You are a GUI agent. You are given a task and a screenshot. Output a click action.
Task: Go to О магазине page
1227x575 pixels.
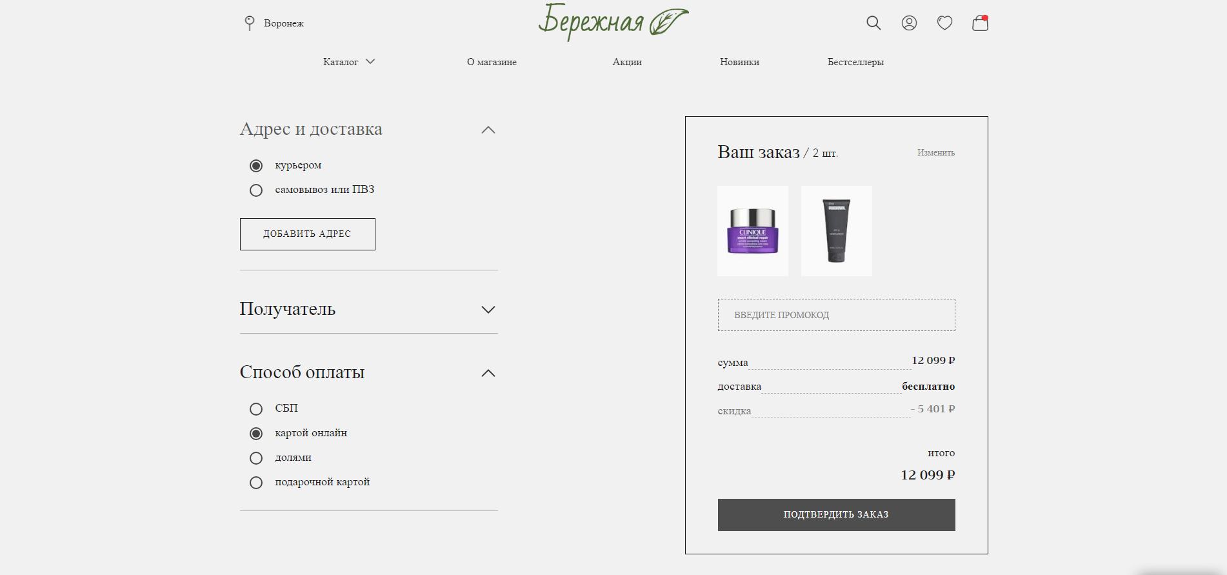coord(492,62)
